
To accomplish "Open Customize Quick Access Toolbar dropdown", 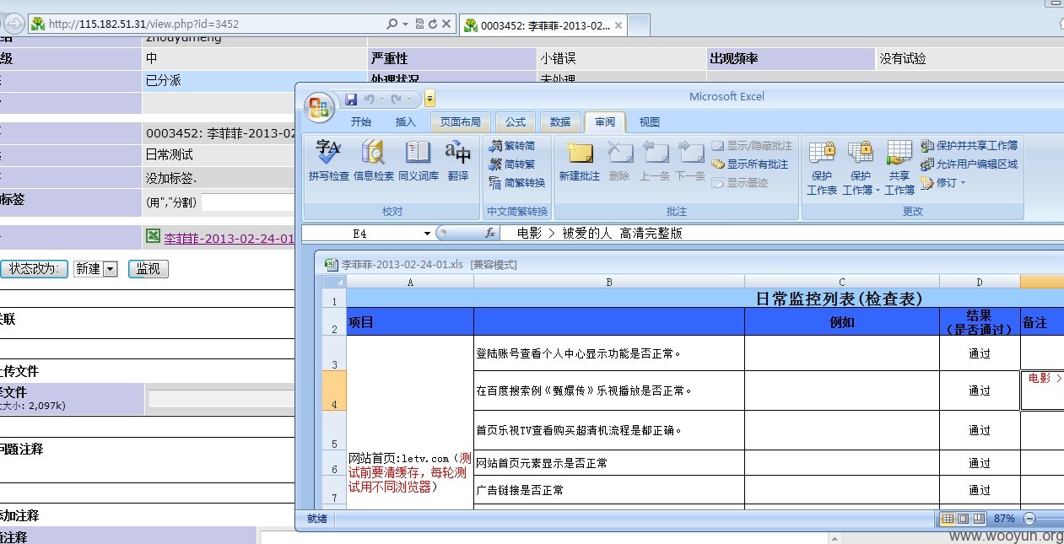I will point(429,100).
